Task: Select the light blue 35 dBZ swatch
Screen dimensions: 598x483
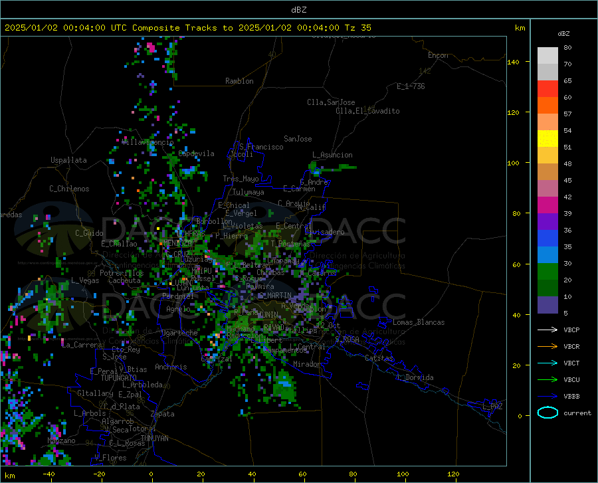Action: [548, 255]
